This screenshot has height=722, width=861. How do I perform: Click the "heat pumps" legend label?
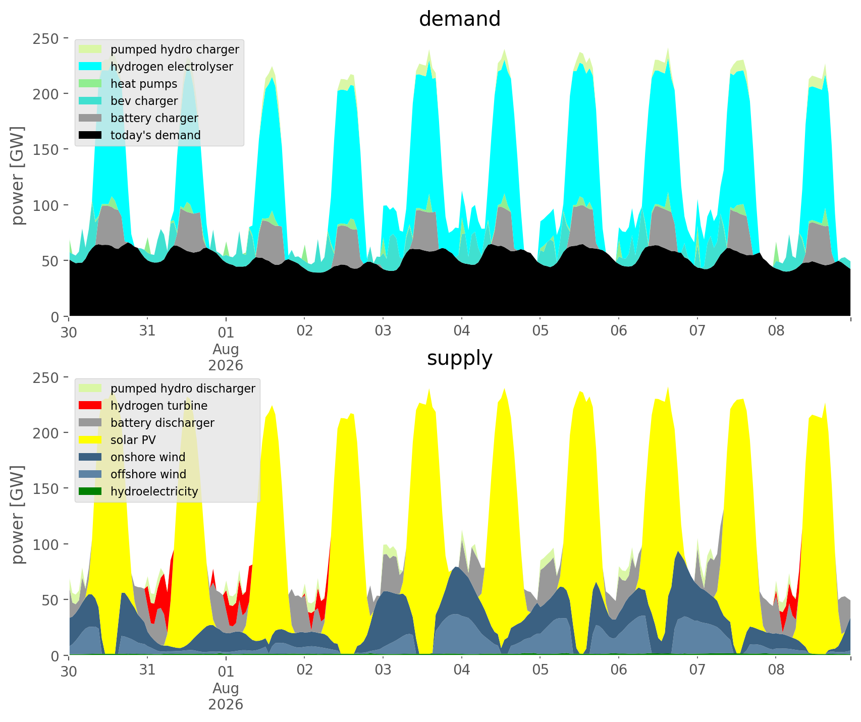coord(144,84)
